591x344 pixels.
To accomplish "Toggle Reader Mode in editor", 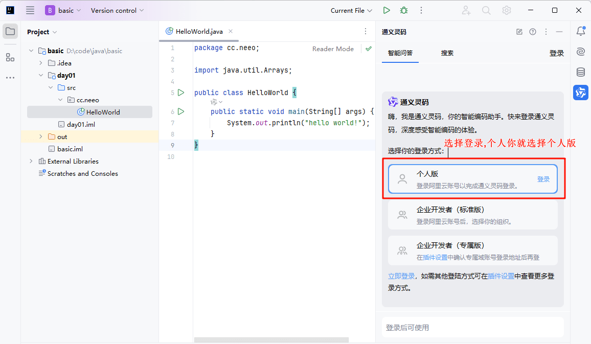I will (333, 49).
